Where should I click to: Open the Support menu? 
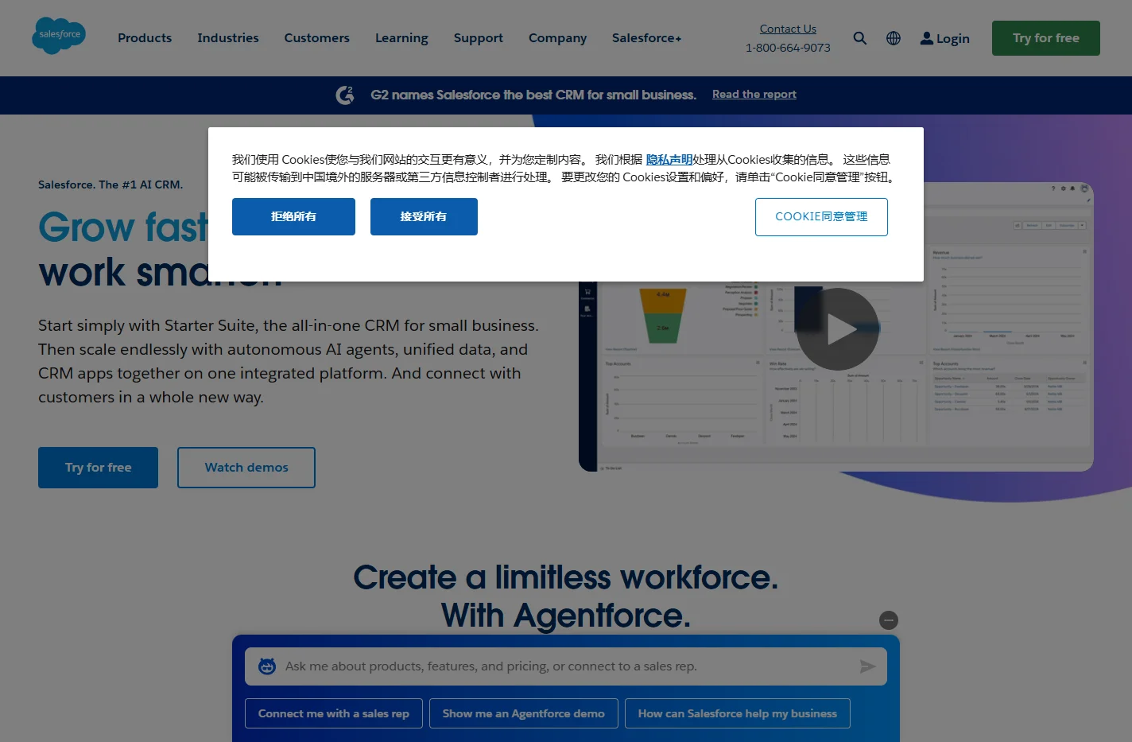click(x=479, y=38)
